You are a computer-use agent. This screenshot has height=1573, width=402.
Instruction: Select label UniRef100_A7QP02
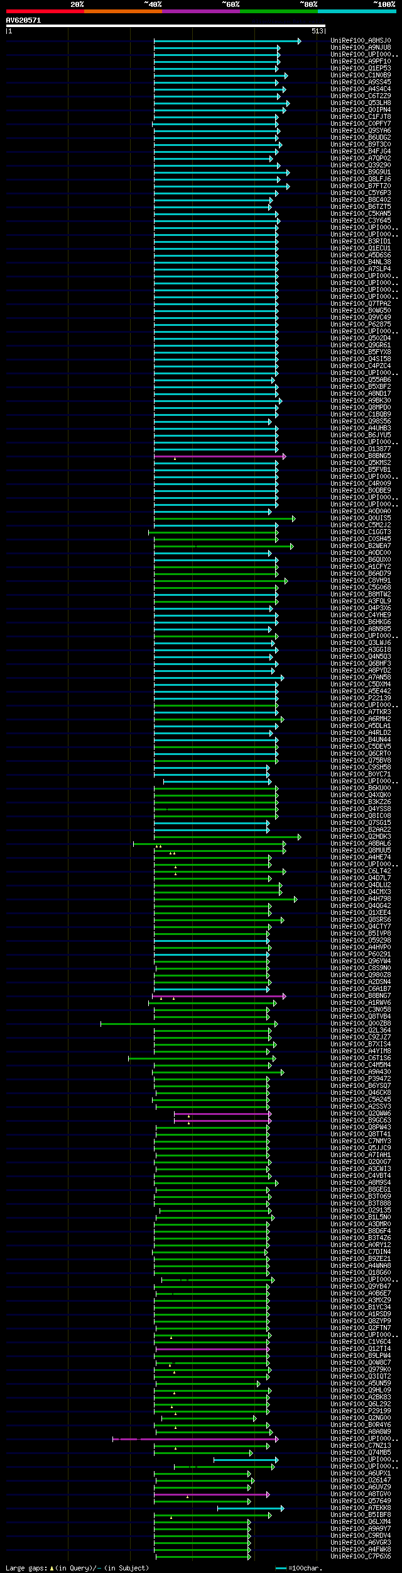point(361,159)
